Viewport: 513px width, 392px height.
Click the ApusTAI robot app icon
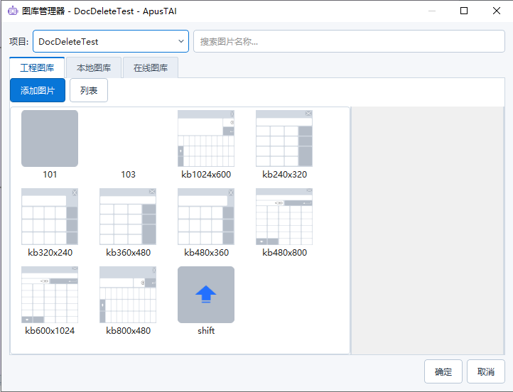[12, 11]
